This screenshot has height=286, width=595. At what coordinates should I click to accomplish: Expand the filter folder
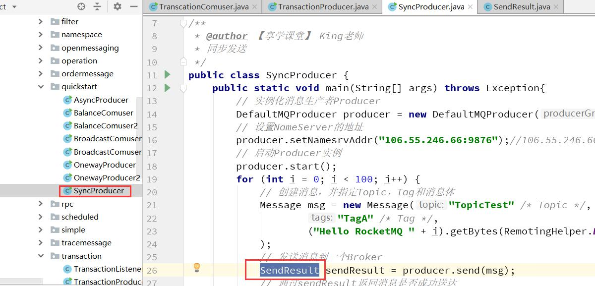[41, 22]
